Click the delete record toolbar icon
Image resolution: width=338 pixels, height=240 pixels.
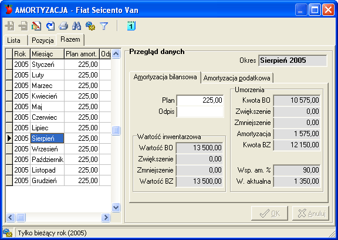pos(23,26)
